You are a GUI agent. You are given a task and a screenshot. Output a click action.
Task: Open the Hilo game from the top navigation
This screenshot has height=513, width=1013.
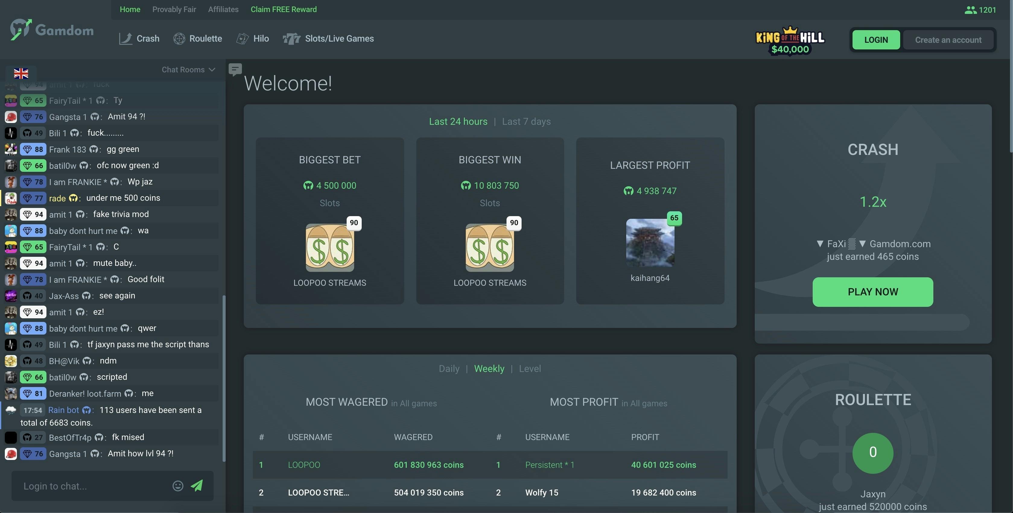(x=252, y=39)
